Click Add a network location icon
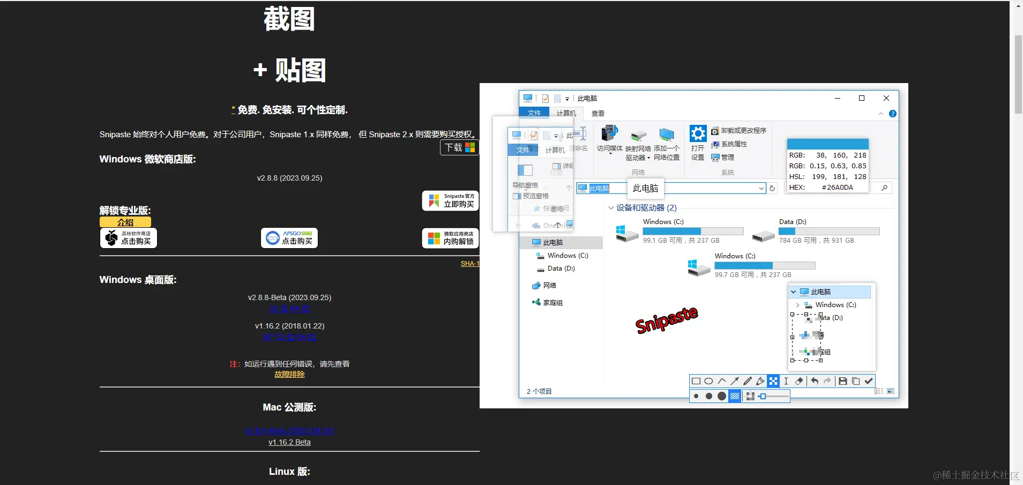 coord(667,135)
